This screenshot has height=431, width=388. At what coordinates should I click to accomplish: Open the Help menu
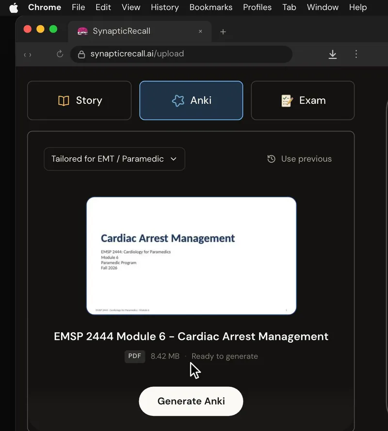pyautogui.click(x=358, y=7)
